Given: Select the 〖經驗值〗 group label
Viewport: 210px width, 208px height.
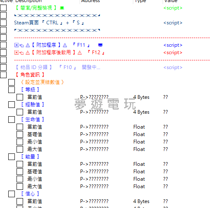Looking at the screenshot, I should 33,105.
